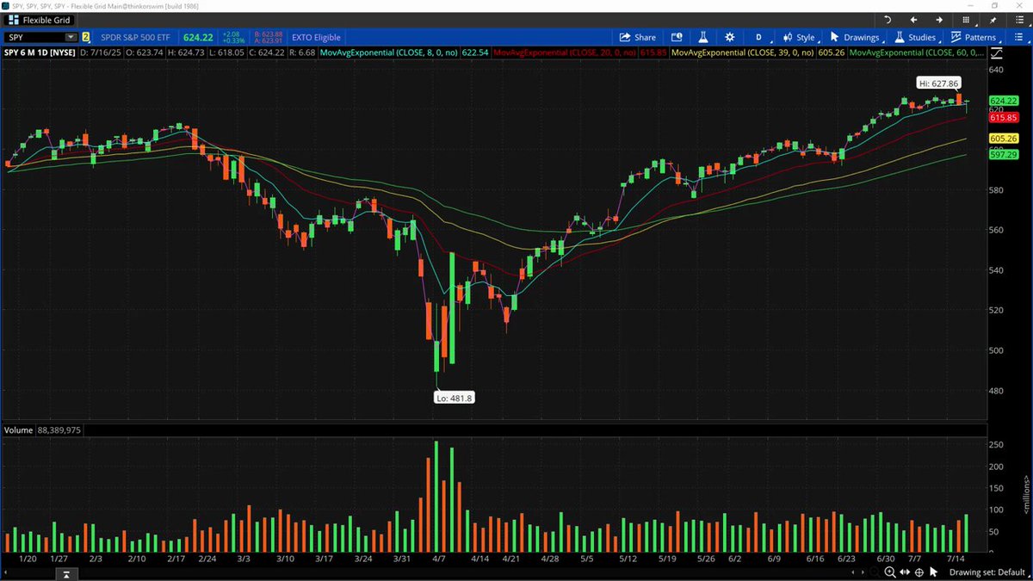Viewport: 1033px width, 581px height.
Task: Click the D: 7/16/25 date value
Action: (x=101, y=53)
